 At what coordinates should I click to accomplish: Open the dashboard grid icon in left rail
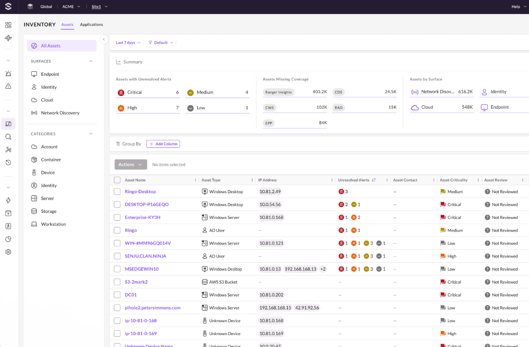[8, 25]
